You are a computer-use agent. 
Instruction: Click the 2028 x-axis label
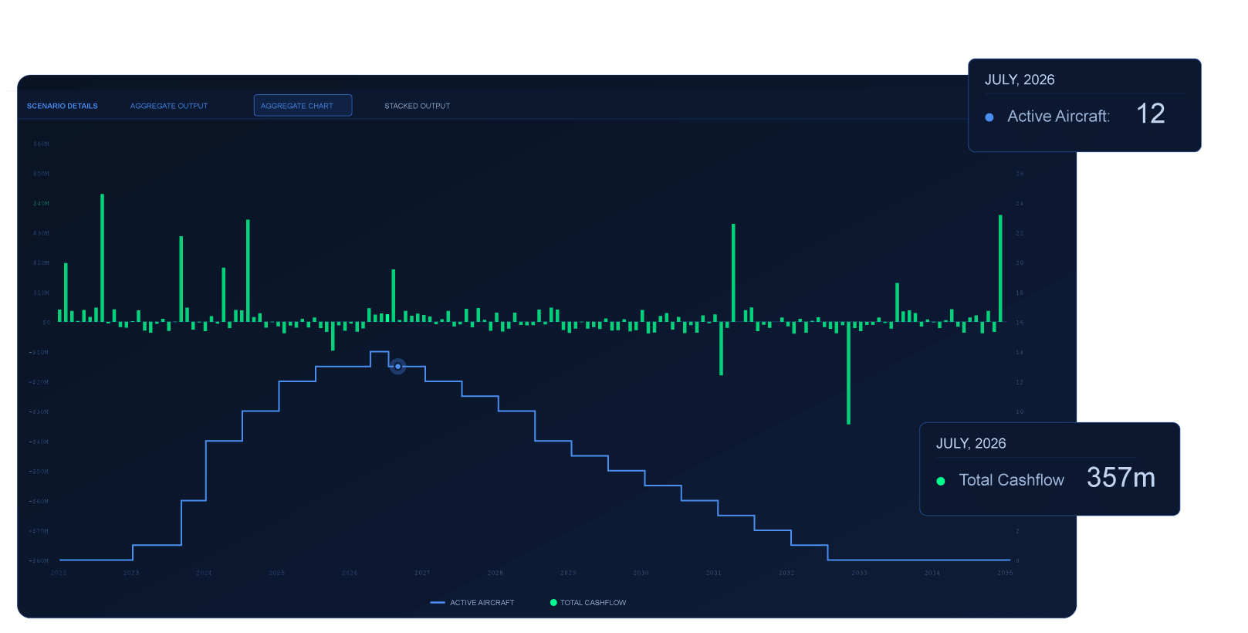[x=495, y=573]
